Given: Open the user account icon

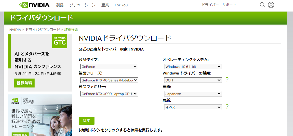Looking at the screenshot, I should pos(271,5).
